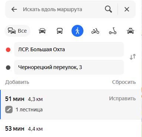Select the 53 мин 4,4 км route
This screenshot has height=137, width=142.
[71, 128]
